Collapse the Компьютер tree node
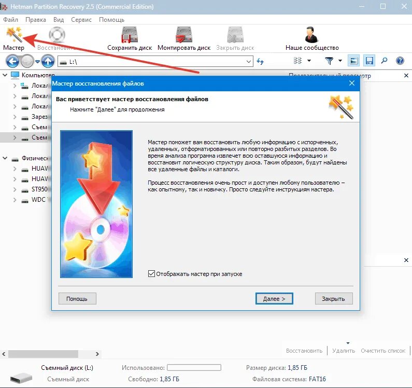Viewport: 412px width, 388px height. pyautogui.click(x=5, y=75)
